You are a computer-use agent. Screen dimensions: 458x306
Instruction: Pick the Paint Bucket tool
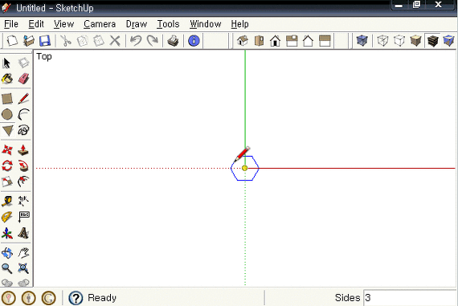point(7,79)
